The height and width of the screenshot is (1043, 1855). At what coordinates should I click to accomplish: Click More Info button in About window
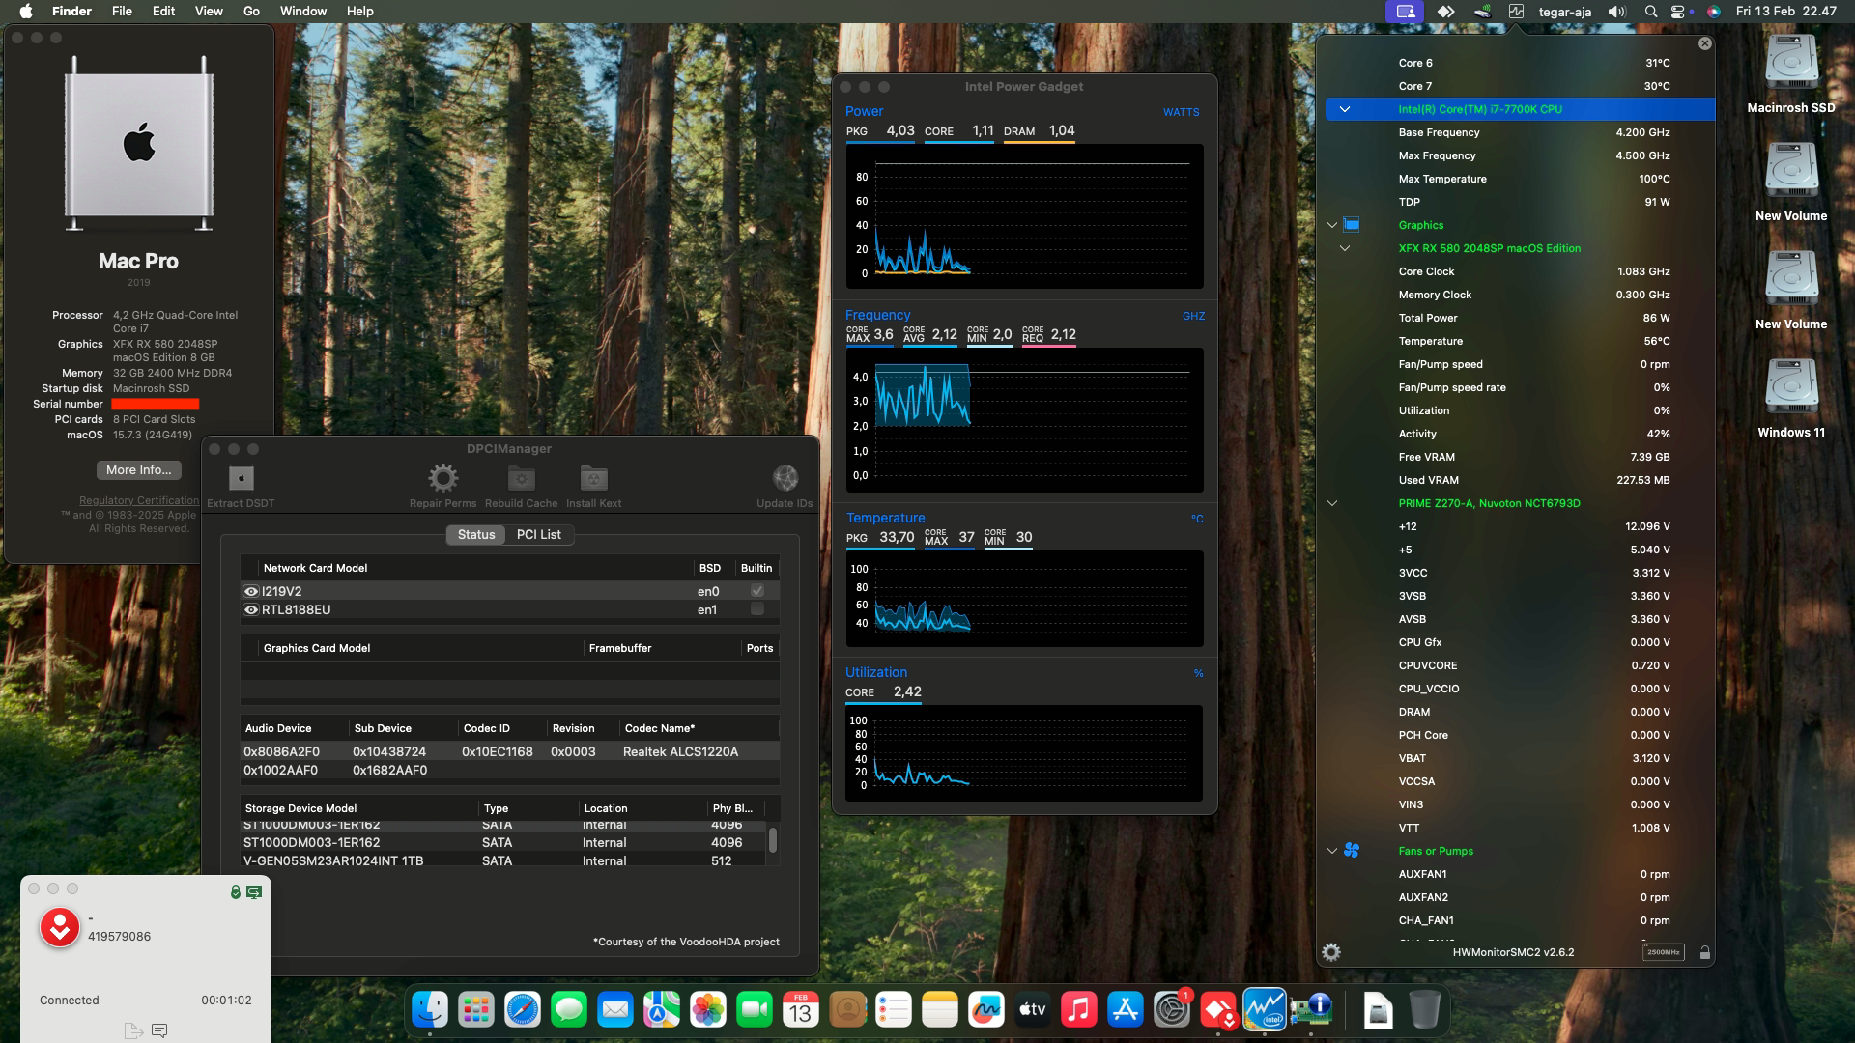tap(139, 469)
